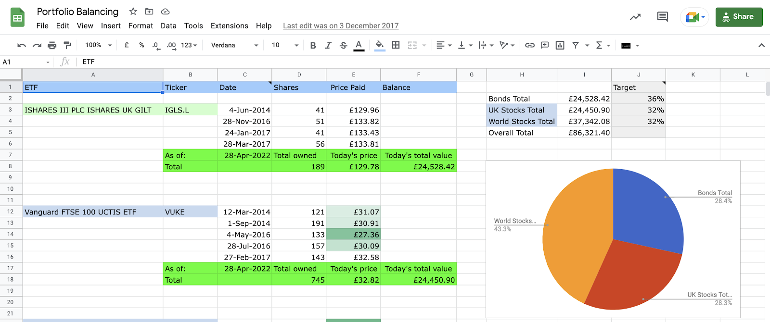Click the Print icon
Screen dimensions: 770x322
pos(52,45)
